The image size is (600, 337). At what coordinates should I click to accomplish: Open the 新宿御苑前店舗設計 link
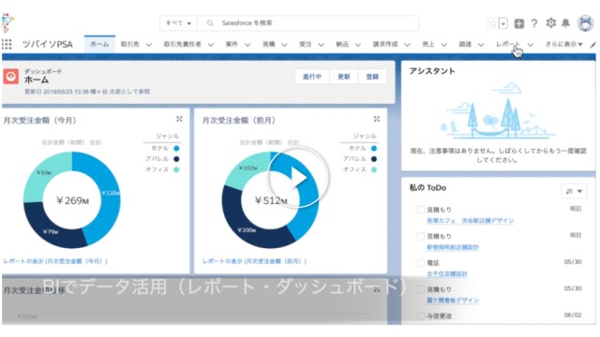tap(453, 247)
